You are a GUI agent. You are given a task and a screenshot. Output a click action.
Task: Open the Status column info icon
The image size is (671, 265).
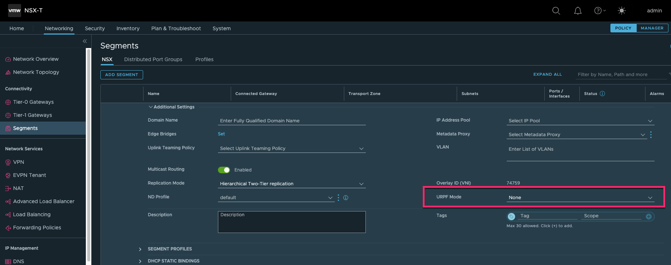click(x=602, y=94)
